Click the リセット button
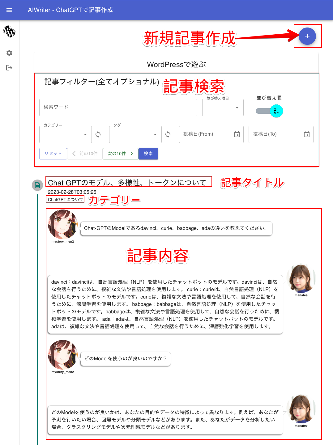 53,154
